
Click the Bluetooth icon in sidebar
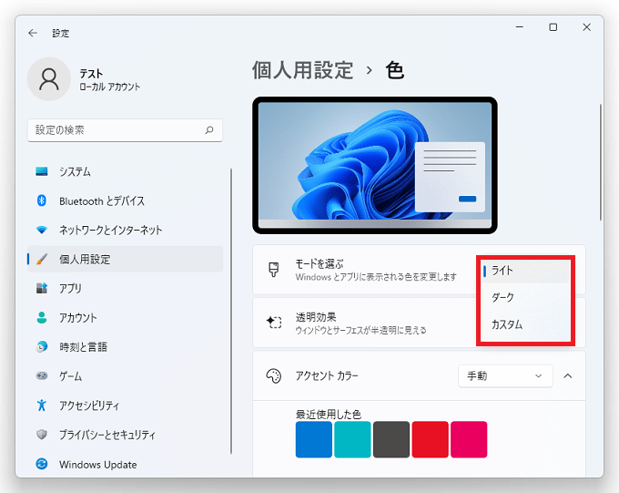pos(42,200)
